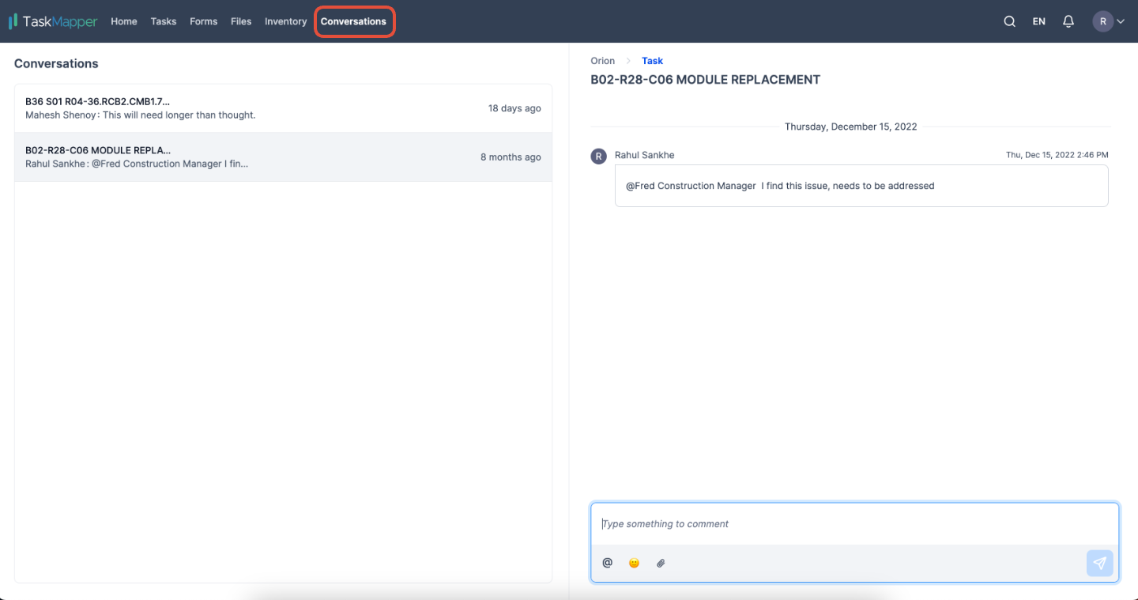Insert a mention with the @ icon

coord(607,563)
